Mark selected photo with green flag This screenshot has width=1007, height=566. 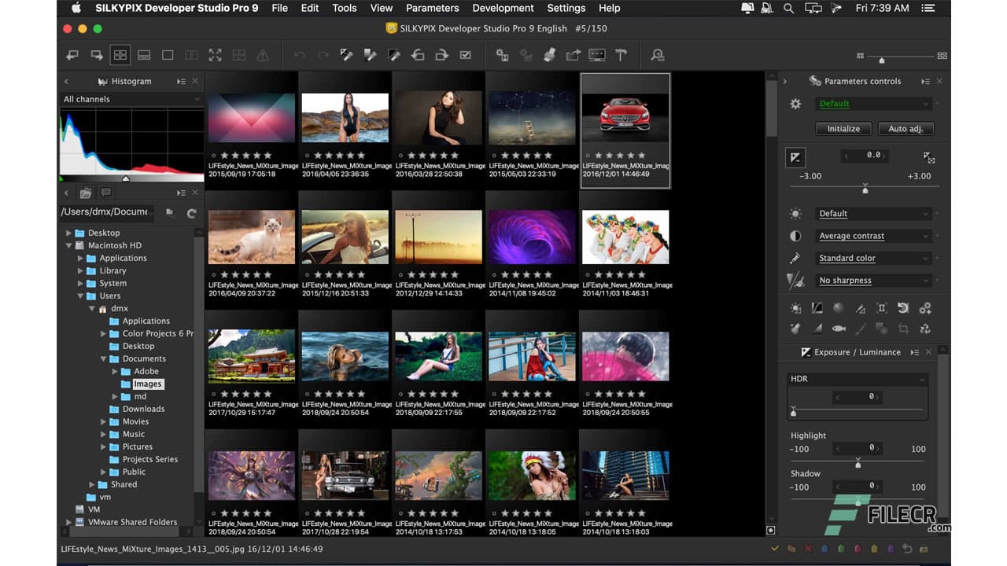[x=841, y=549]
